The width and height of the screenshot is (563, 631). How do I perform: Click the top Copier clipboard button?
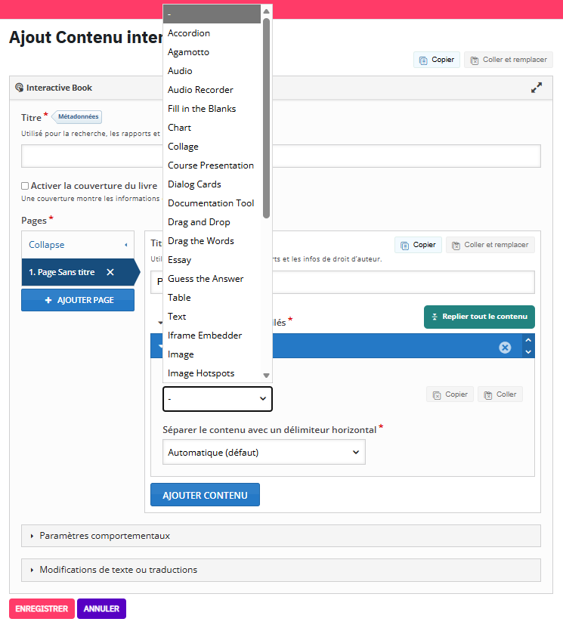(437, 60)
